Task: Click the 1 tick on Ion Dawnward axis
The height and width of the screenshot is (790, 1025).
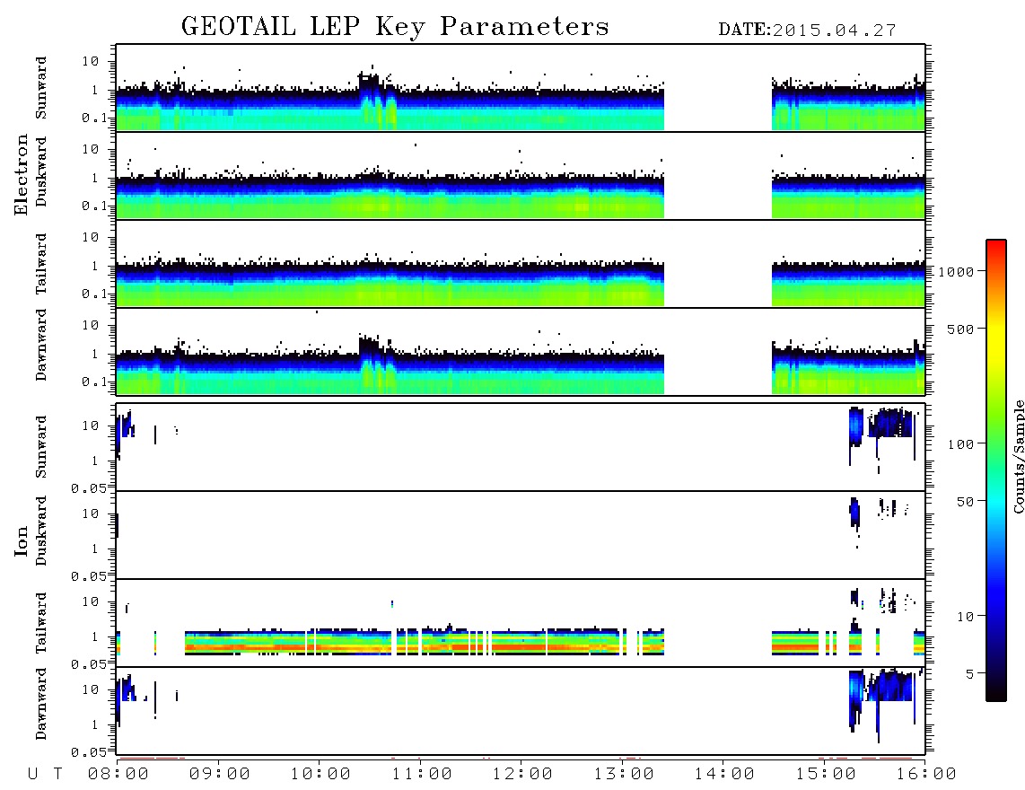Action: coord(94,724)
